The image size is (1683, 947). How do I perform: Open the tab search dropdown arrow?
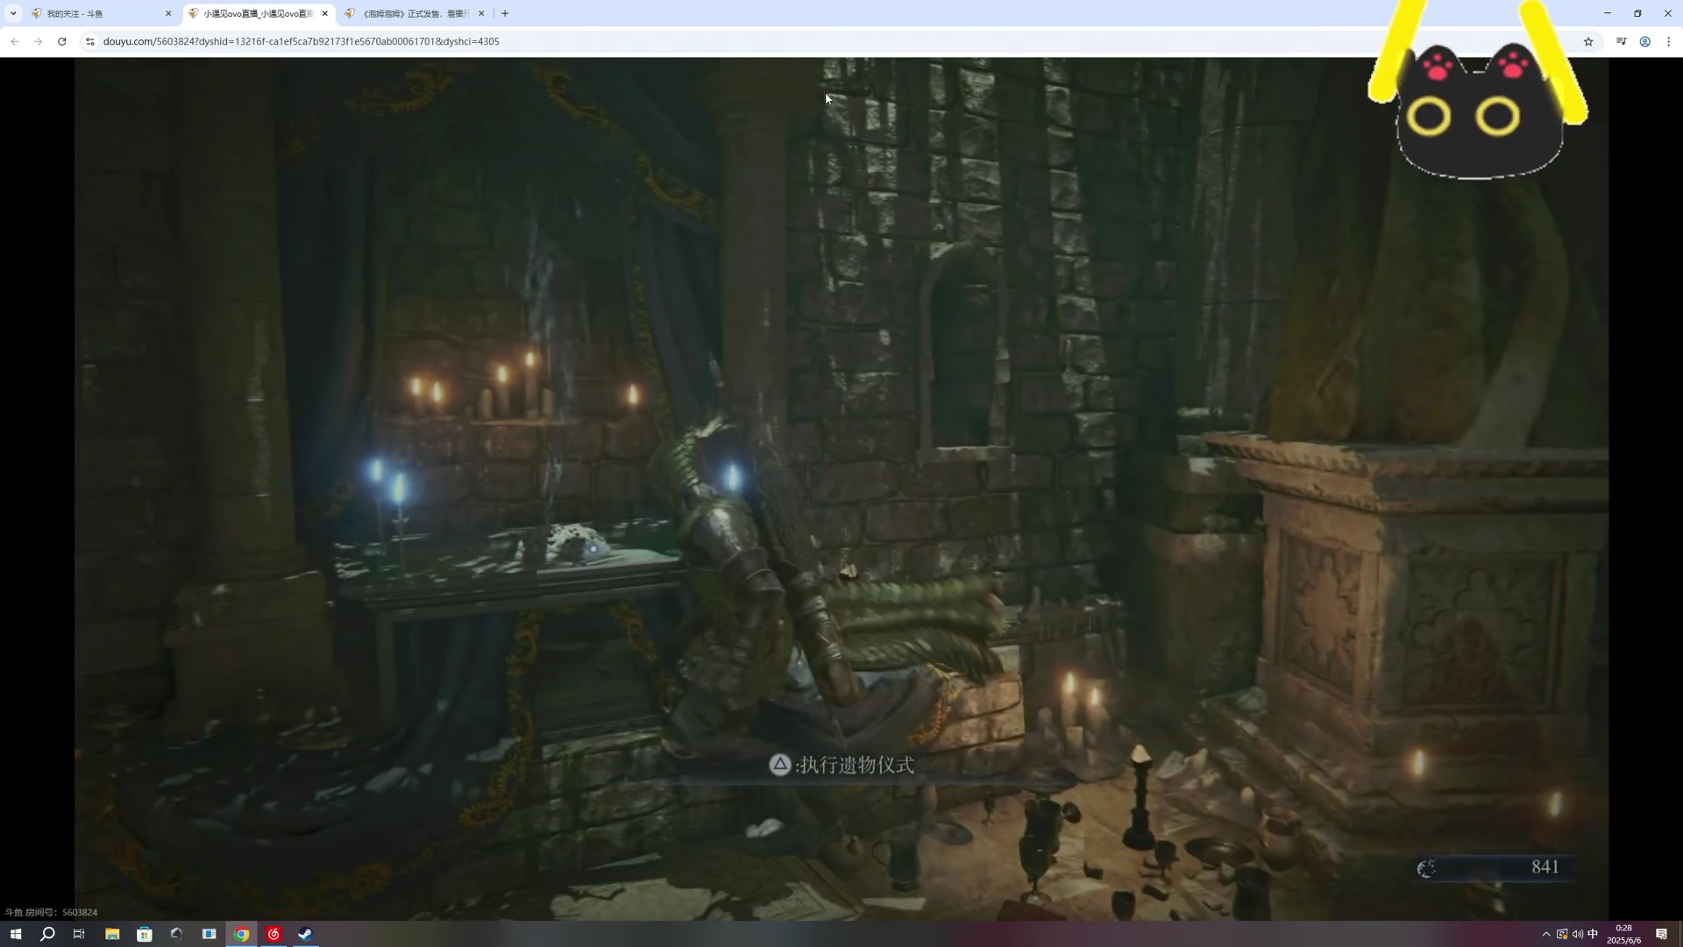pyautogui.click(x=13, y=13)
